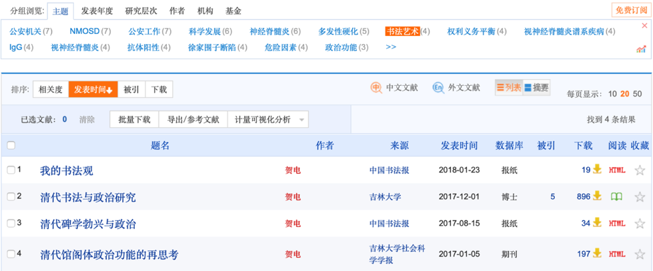
Task: Select the 基金 grouping tab
Action: pyautogui.click(x=233, y=11)
